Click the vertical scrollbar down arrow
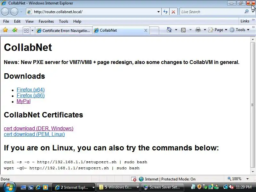256x192 pixels. (253, 172)
